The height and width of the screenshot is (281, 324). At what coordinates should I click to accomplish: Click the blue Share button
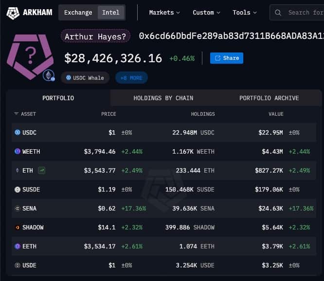(x=227, y=58)
